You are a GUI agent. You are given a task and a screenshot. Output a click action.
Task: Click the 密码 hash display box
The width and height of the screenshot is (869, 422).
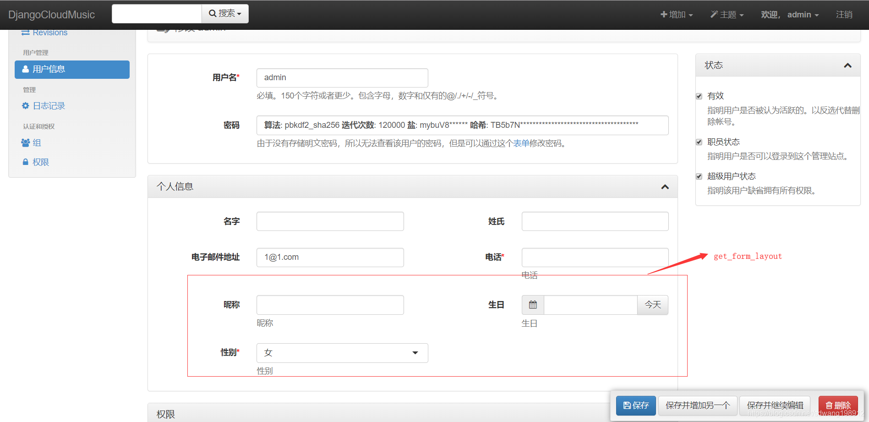pyautogui.click(x=462, y=126)
